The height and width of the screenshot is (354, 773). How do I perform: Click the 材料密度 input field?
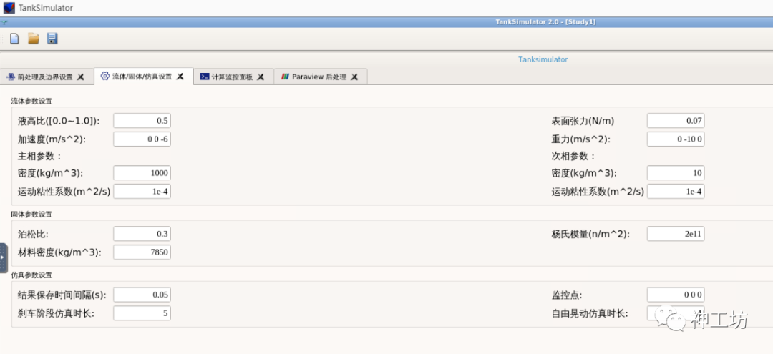142,252
